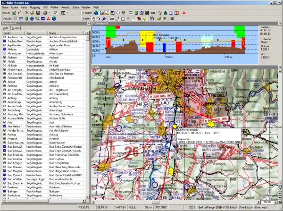The height and width of the screenshot is (211, 283).
Task: Sort by the Punkt column header
Action: point(14,33)
